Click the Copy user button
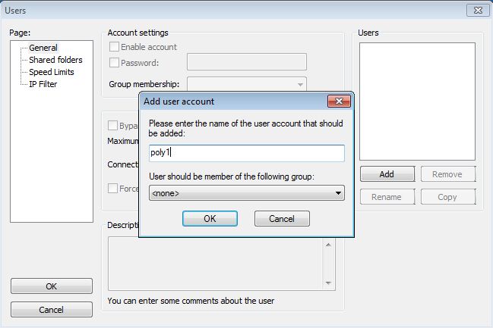This screenshot has height=328, width=493. [x=447, y=197]
